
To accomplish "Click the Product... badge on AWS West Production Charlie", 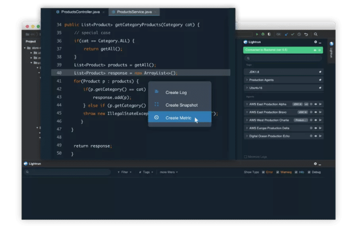I will (x=301, y=120).
